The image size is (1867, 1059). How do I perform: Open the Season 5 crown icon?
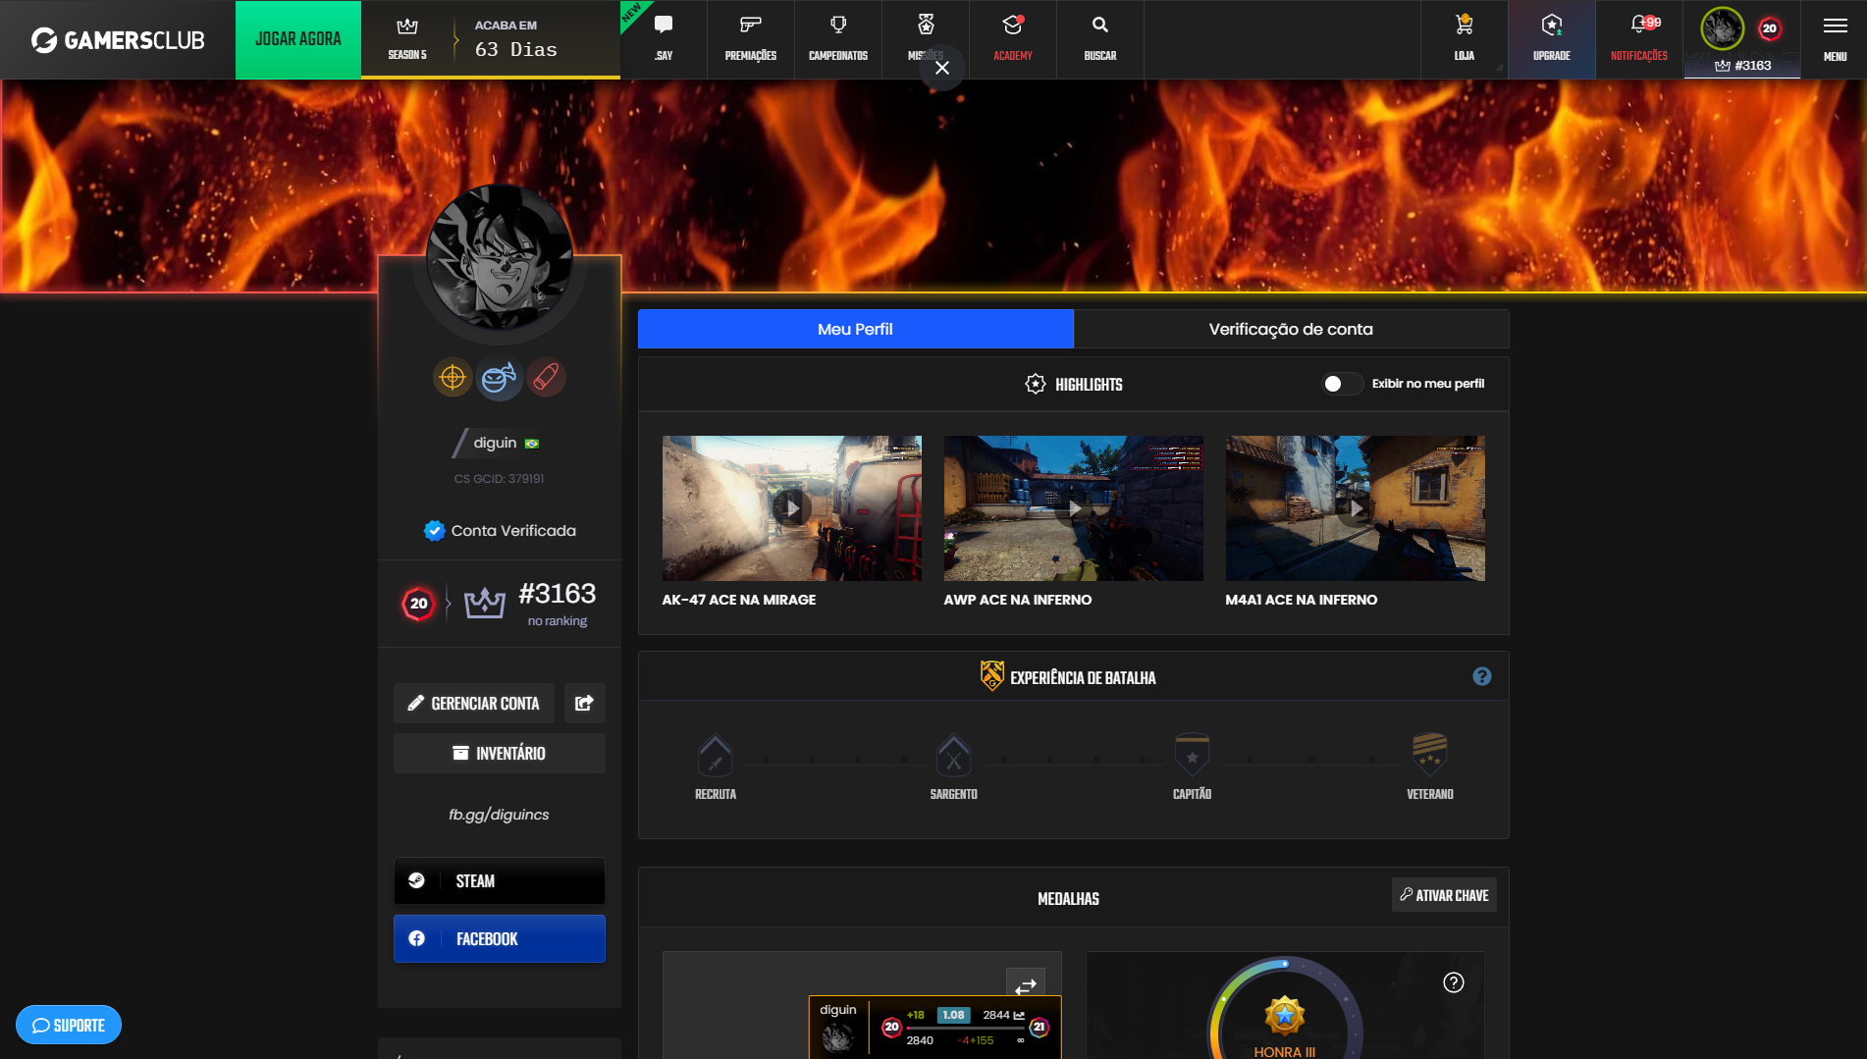click(407, 27)
